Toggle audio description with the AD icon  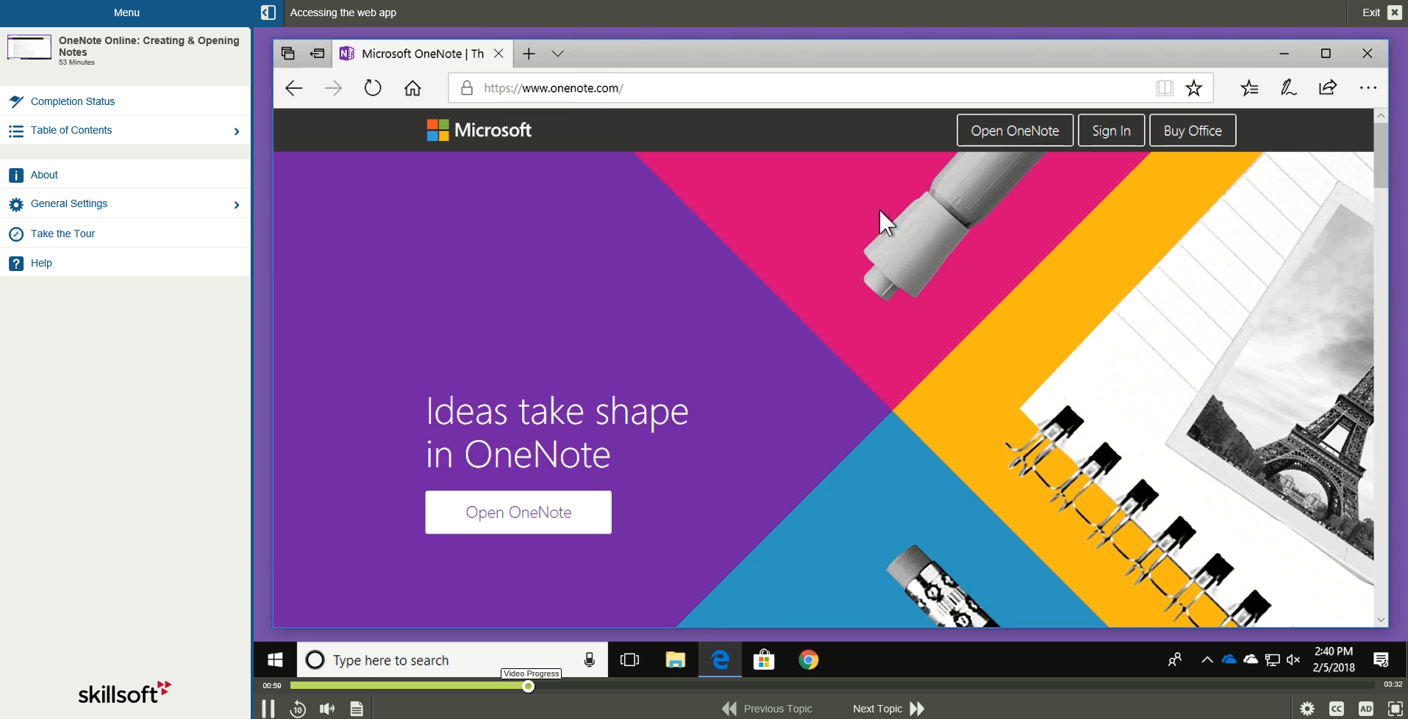point(1366,708)
